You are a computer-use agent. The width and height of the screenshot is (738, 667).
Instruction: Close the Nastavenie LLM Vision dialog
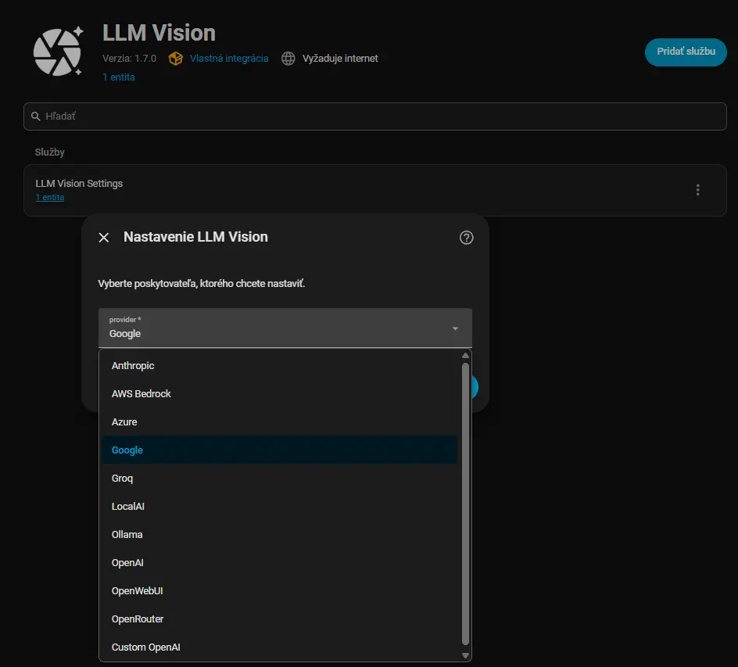pos(104,238)
